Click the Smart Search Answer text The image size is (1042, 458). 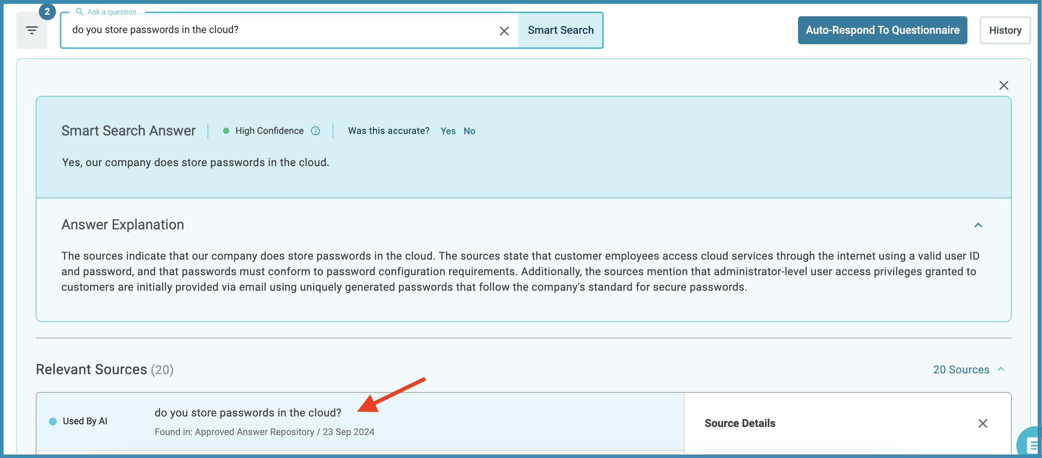(x=128, y=130)
